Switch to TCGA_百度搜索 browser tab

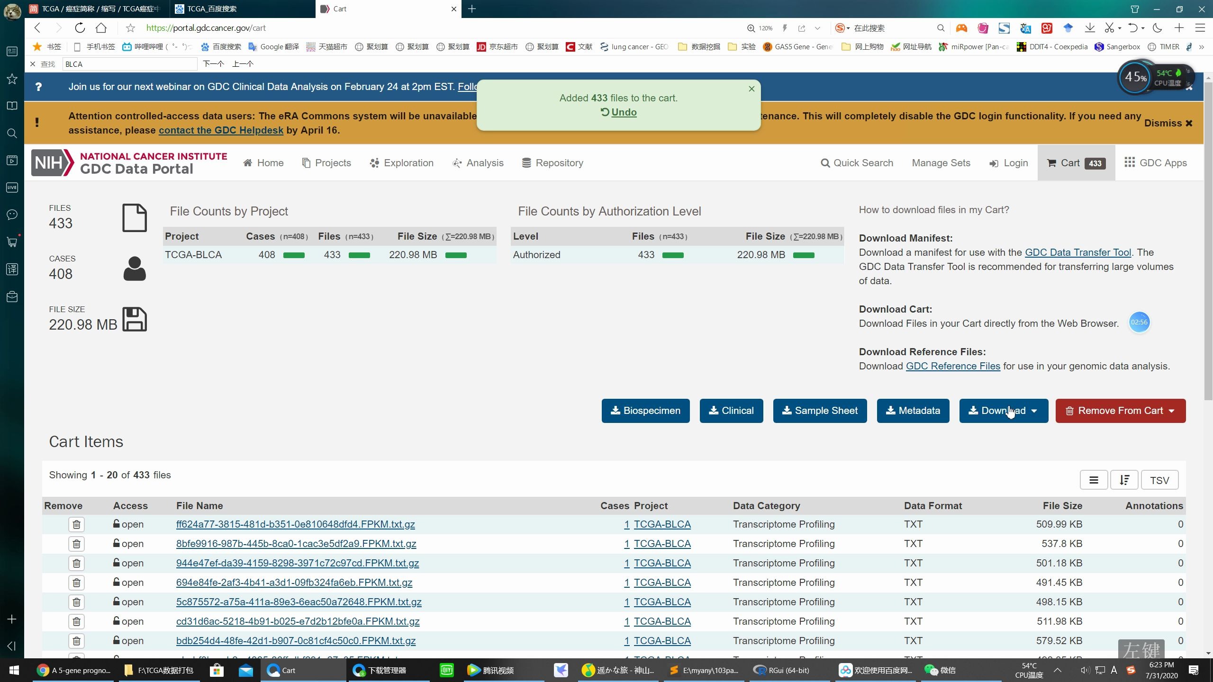tap(242, 9)
